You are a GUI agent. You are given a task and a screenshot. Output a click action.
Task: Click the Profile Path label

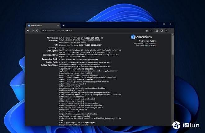[52, 62]
